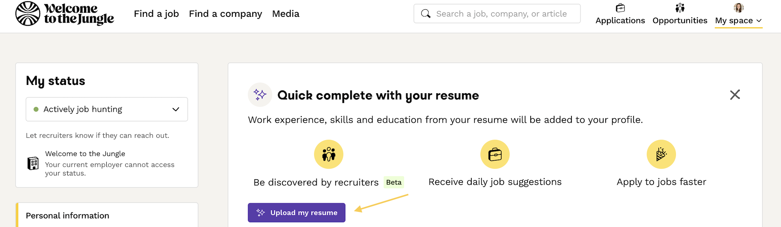The height and width of the screenshot is (227, 781).
Task: Open the Actively job hunting status dropdown
Action: click(x=107, y=109)
